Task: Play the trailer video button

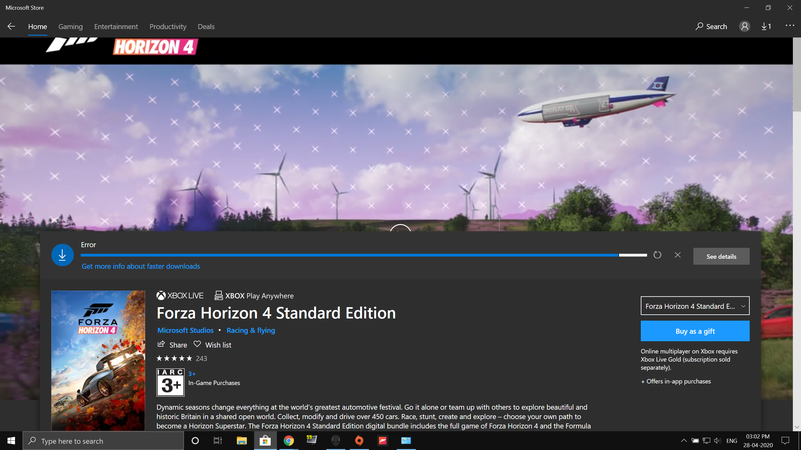Action: (x=400, y=228)
